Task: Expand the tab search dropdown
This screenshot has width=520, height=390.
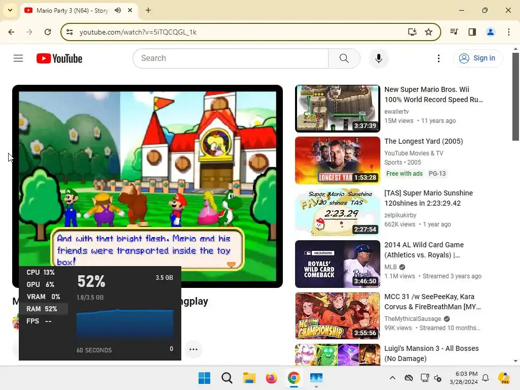Action: pos(10,10)
